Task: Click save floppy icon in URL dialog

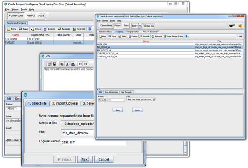Action: (x=55, y=64)
